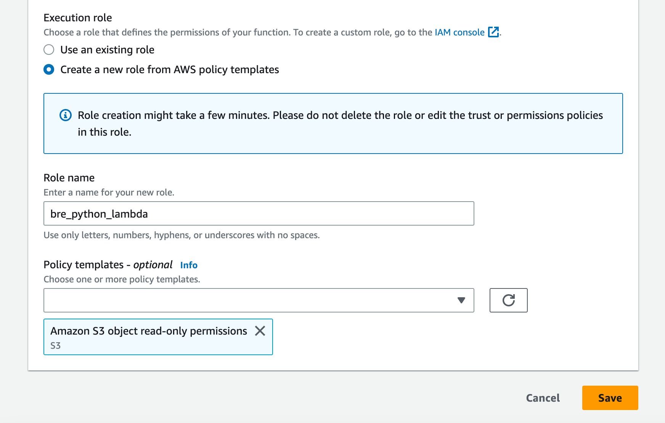
Task: Click the Role name input field
Action: pos(259,214)
